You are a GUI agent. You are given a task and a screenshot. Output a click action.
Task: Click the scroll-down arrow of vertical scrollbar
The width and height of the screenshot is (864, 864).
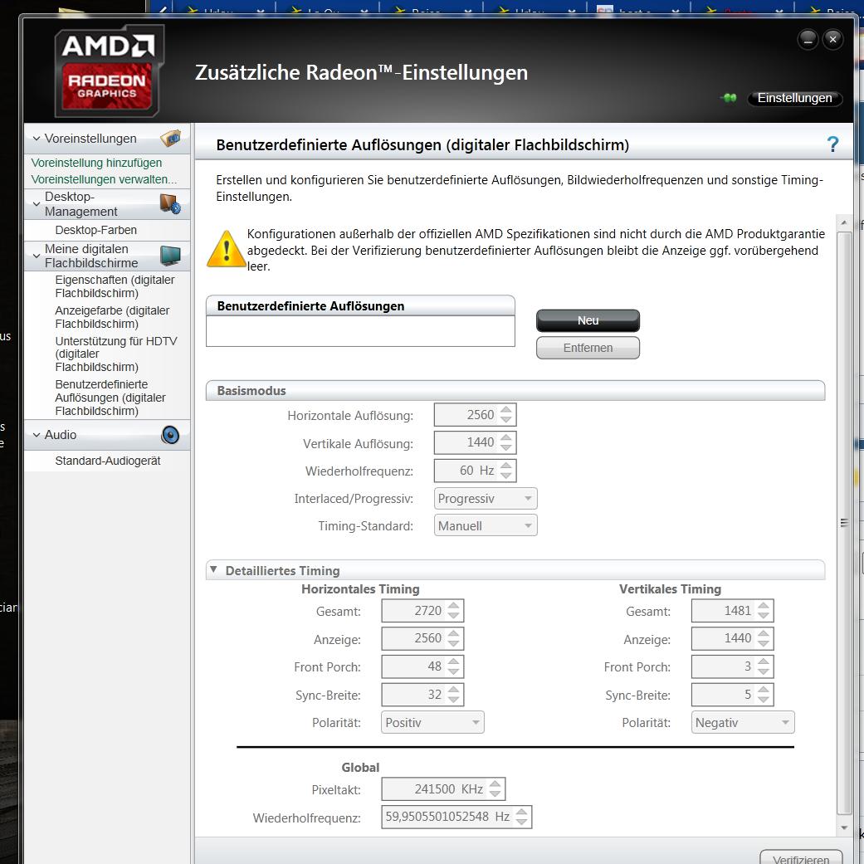[844, 827]
